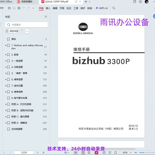Expand the 8. 维修保养 bookmark
Image resolution: width=155 pixels, height=155 pixels.
(6, 92)
